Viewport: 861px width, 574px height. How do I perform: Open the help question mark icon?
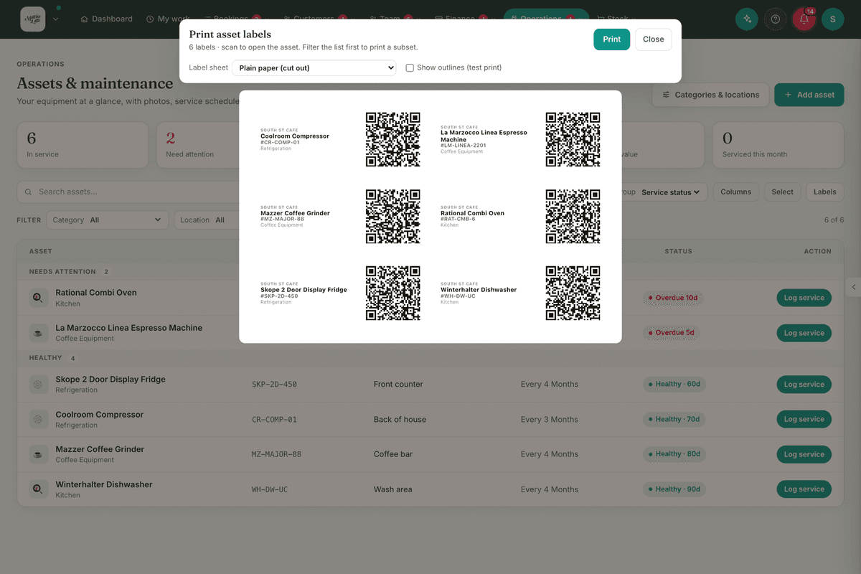click(775, 19)
